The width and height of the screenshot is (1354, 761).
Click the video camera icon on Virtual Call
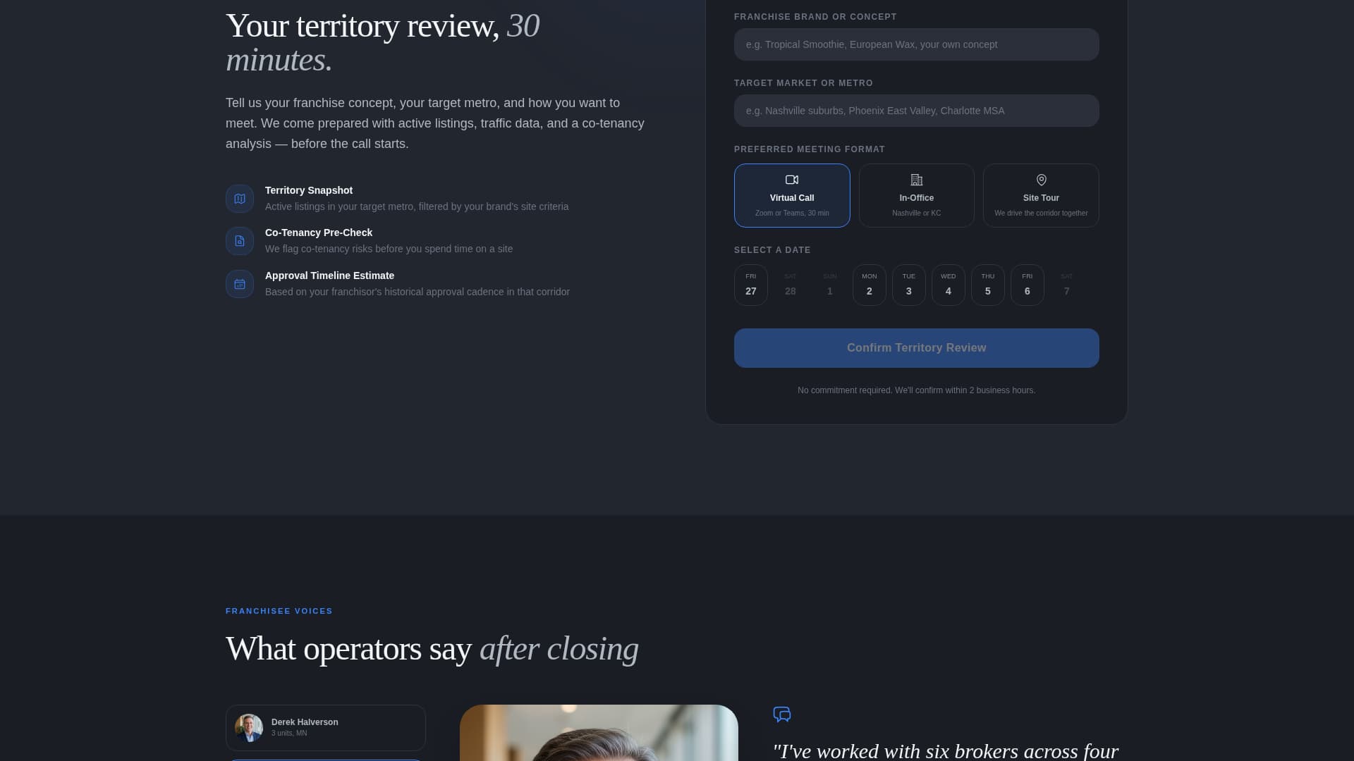click(x=792, y=179)
